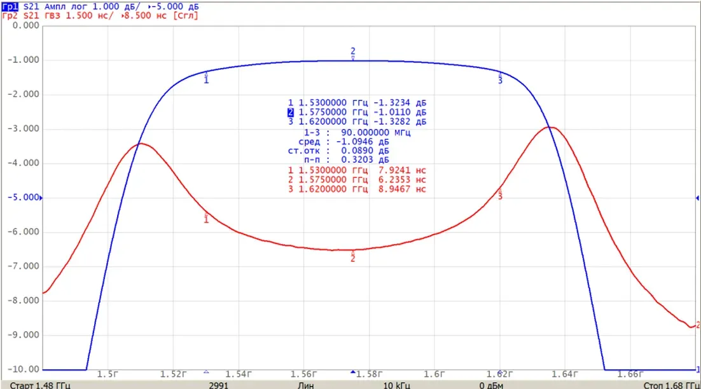Select the highlighted Гр1 trace label

pyautogui.click(x=10, y=7)
